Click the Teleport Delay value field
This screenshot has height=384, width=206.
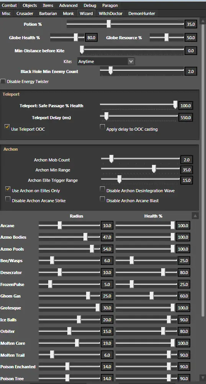tap(185, 118)
